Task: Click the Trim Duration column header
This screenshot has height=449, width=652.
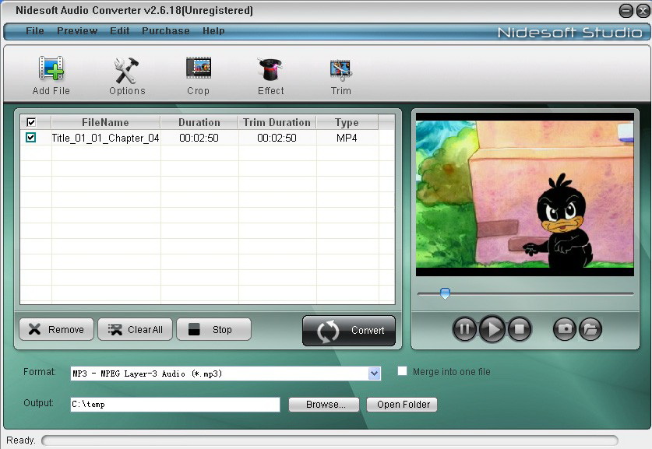Action: [x=277, y=122]
